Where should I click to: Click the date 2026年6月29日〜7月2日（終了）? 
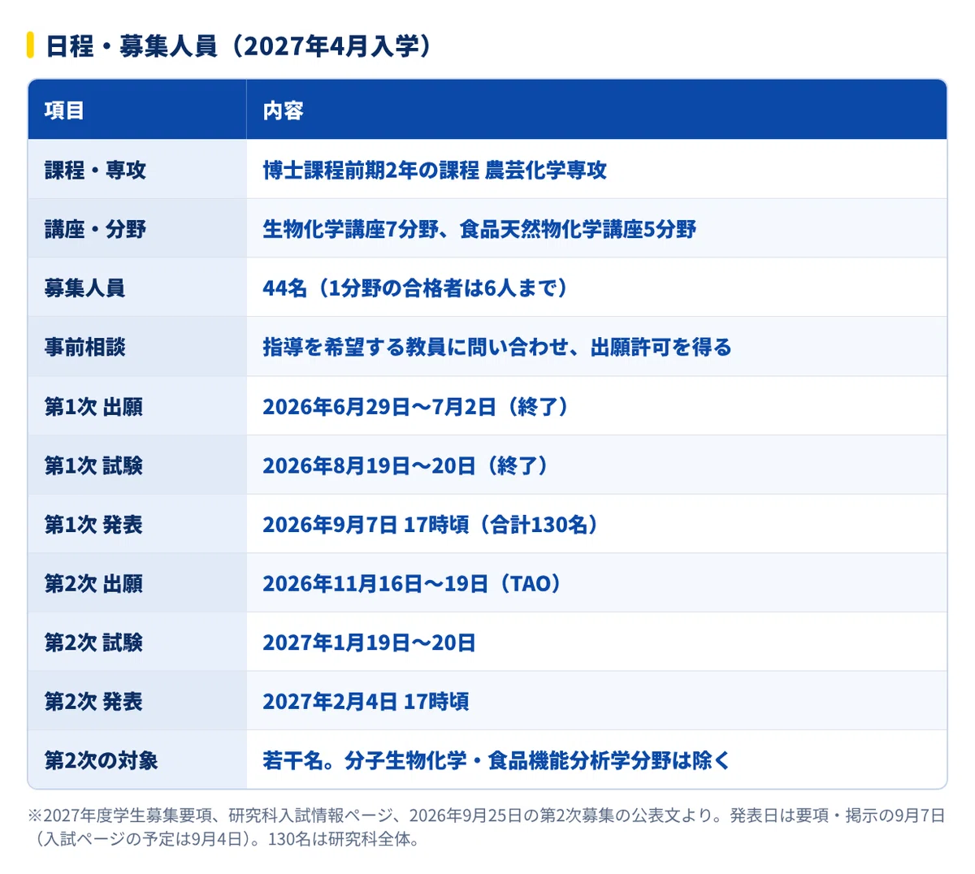click(418, 406)
